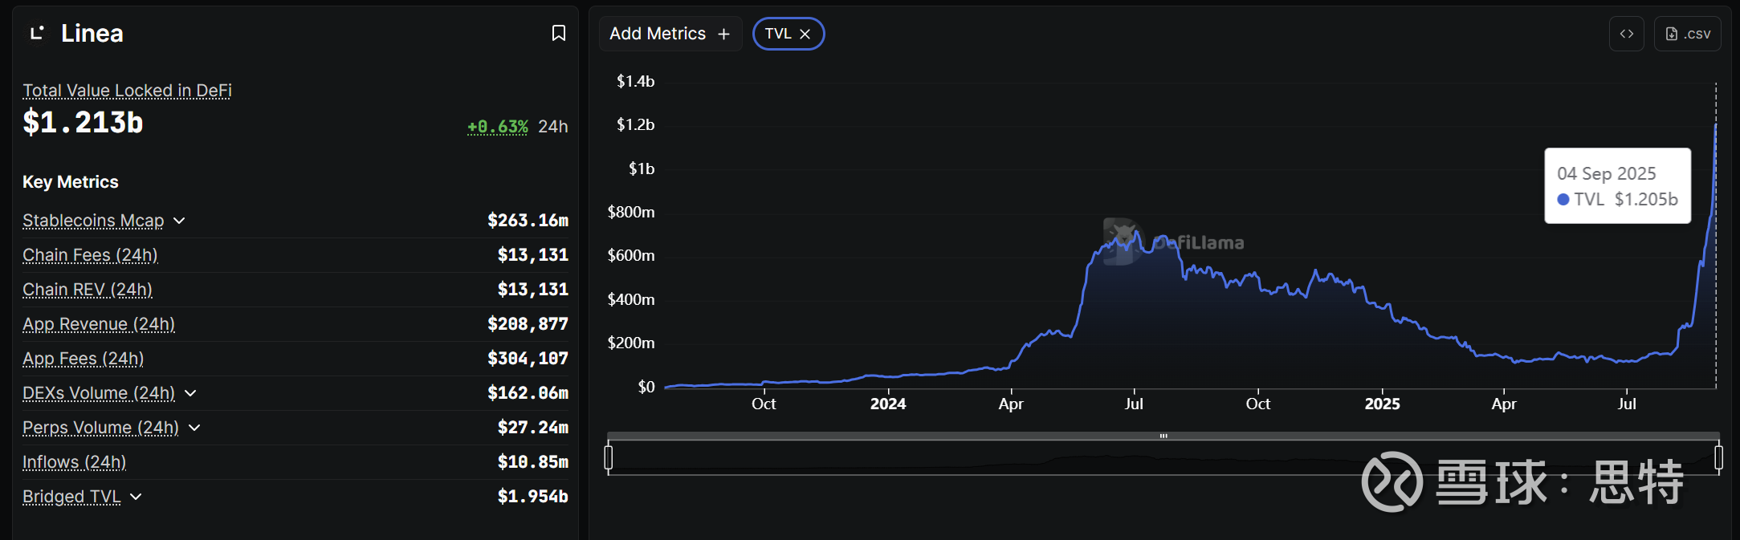Open the Chain Fees (24h) metric link
1740x540 pixels.
click(90, 255)
